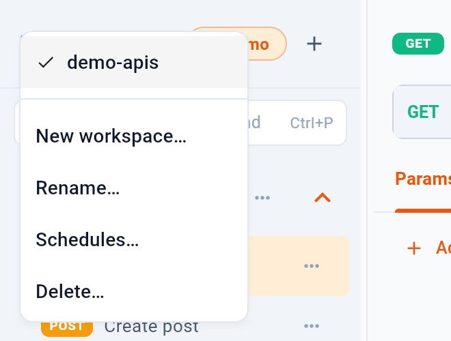Click the search field showing Ctrl+P
Screen dimensions: 451x341
pos(297,123)
